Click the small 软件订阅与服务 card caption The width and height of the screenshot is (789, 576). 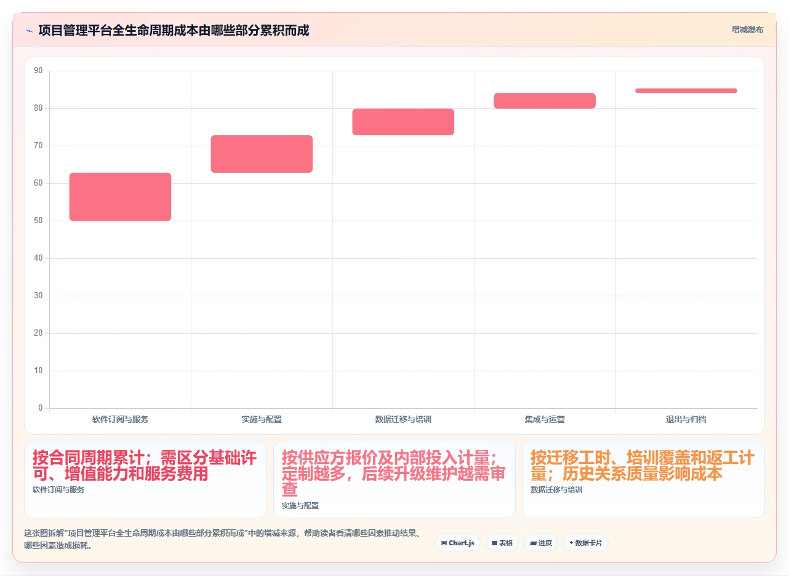(x=58, y=490)
